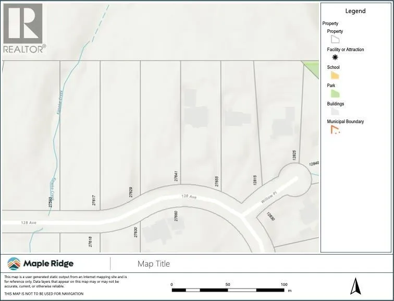The width and height of the screenshot is (394, 301).
Task: Select lot number 27641 on the map
Action: coord(177,176)
